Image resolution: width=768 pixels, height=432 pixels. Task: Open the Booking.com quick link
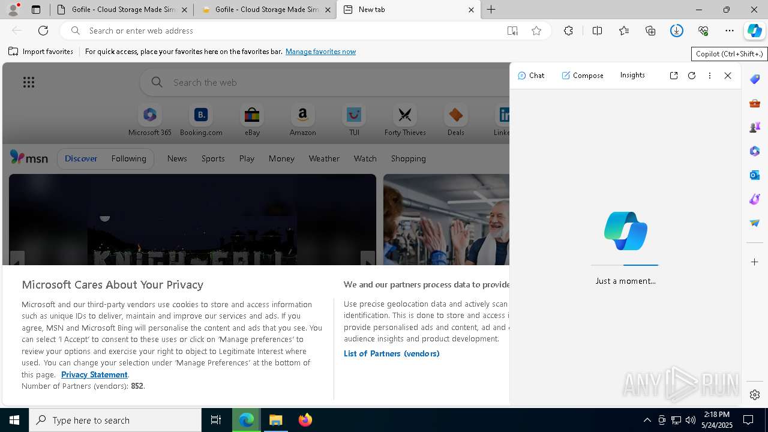(x=201, y=121)
